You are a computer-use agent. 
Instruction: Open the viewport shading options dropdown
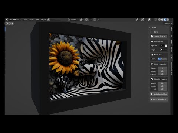171,20
